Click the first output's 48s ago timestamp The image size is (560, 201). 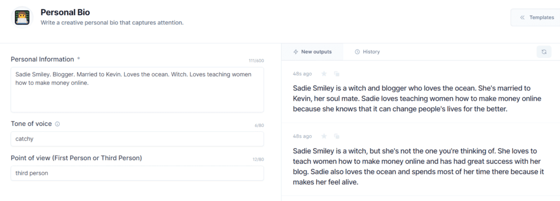tap(302, 74)
